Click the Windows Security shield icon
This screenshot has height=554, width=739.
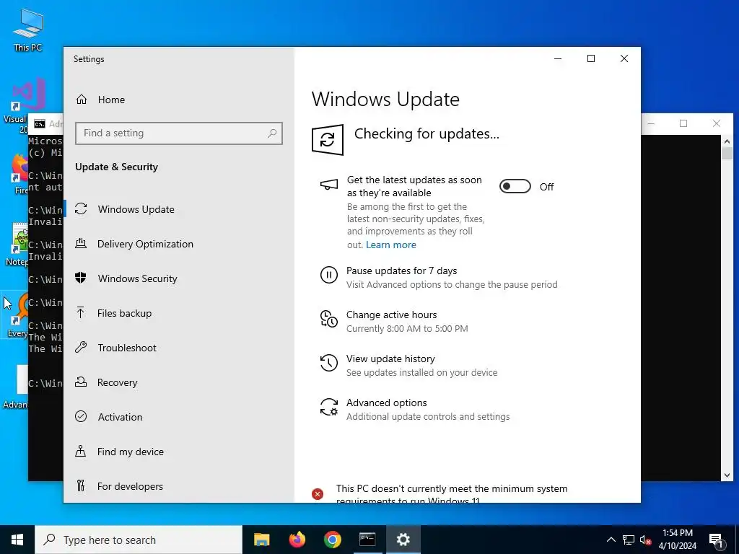(81, 278)
